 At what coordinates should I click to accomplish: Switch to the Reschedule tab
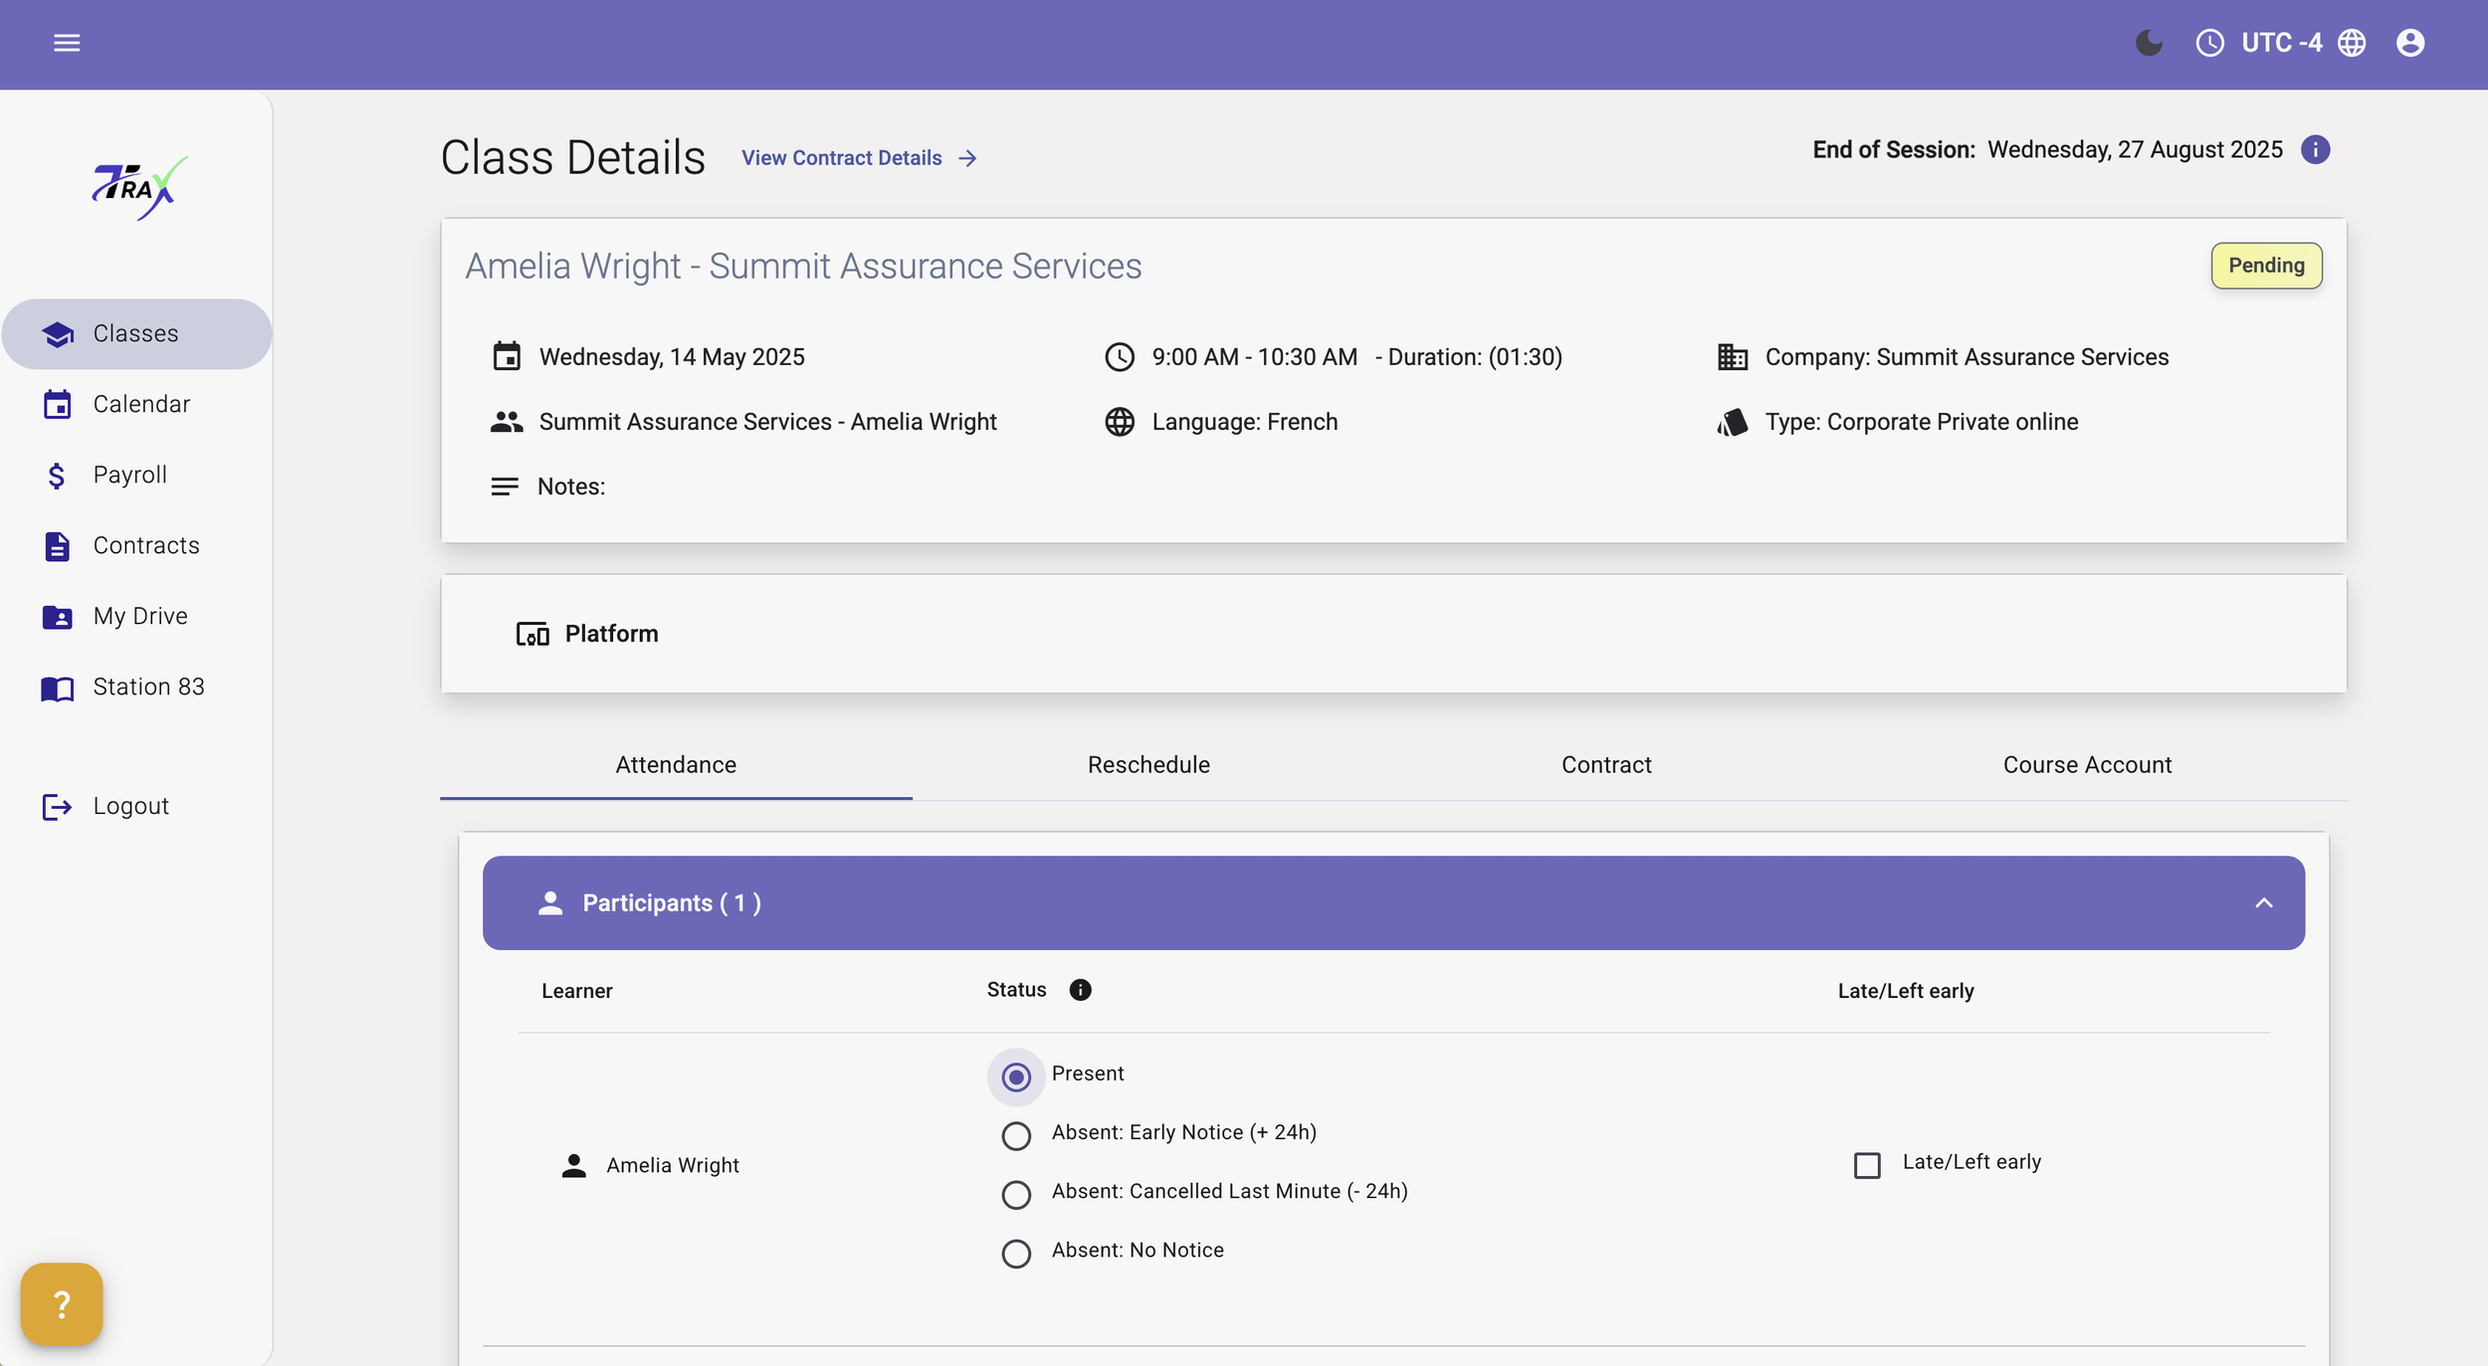pos(1148,765)
